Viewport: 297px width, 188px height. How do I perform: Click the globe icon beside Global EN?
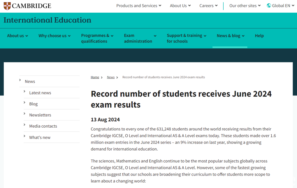(269, 6)
